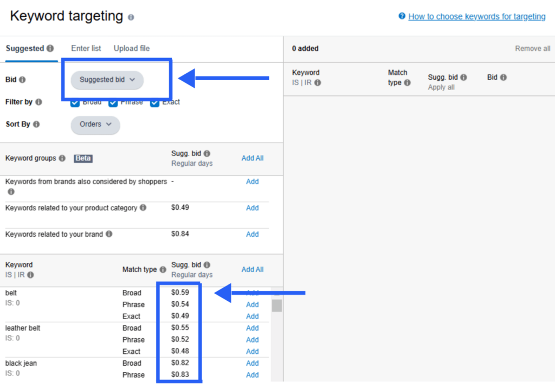Click Add All for Keyword groups
This screenshot has height=388, width=555.
(x=253, y=158)
